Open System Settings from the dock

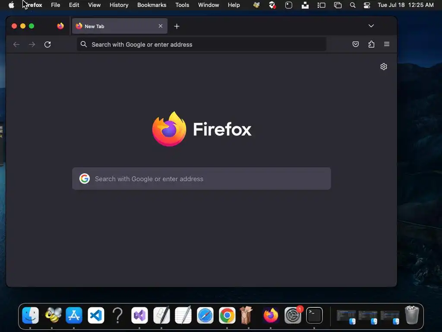coord(293,315)
